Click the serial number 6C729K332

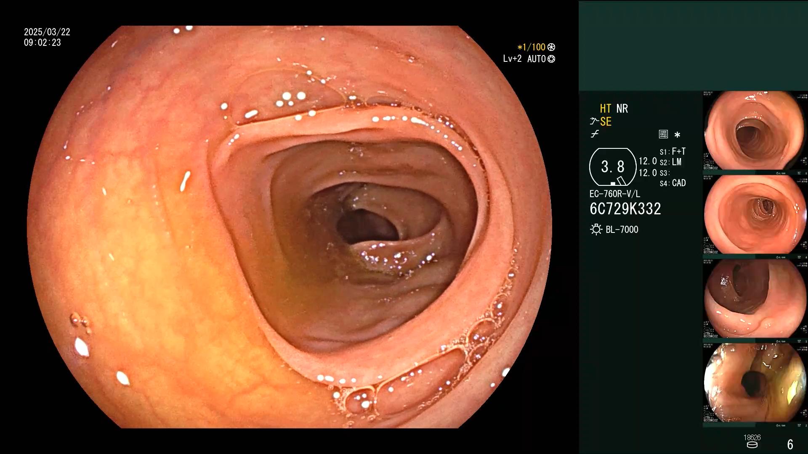point(625,209)
